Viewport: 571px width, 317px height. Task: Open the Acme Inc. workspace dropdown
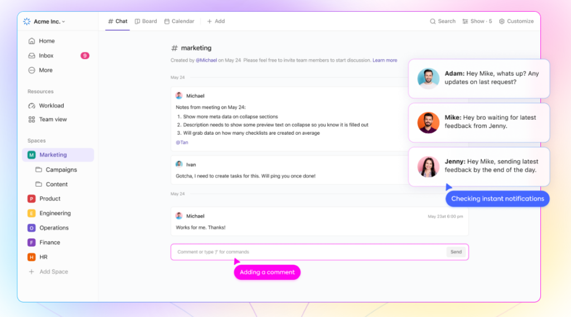[50, 22]
